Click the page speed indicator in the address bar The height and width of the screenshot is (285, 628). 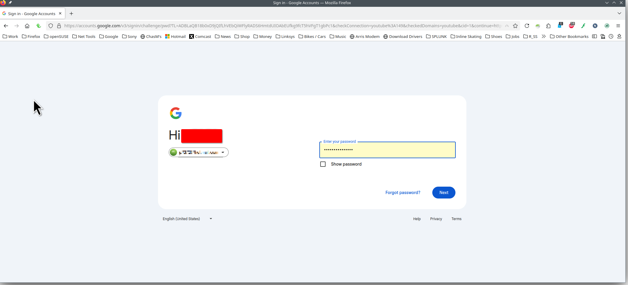tap(507, 26)
